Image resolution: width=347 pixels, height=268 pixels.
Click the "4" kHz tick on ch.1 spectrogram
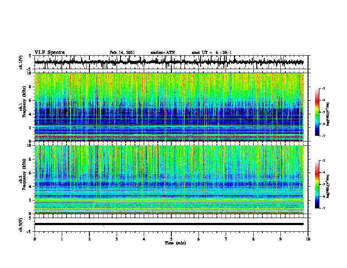click(31, 114)
